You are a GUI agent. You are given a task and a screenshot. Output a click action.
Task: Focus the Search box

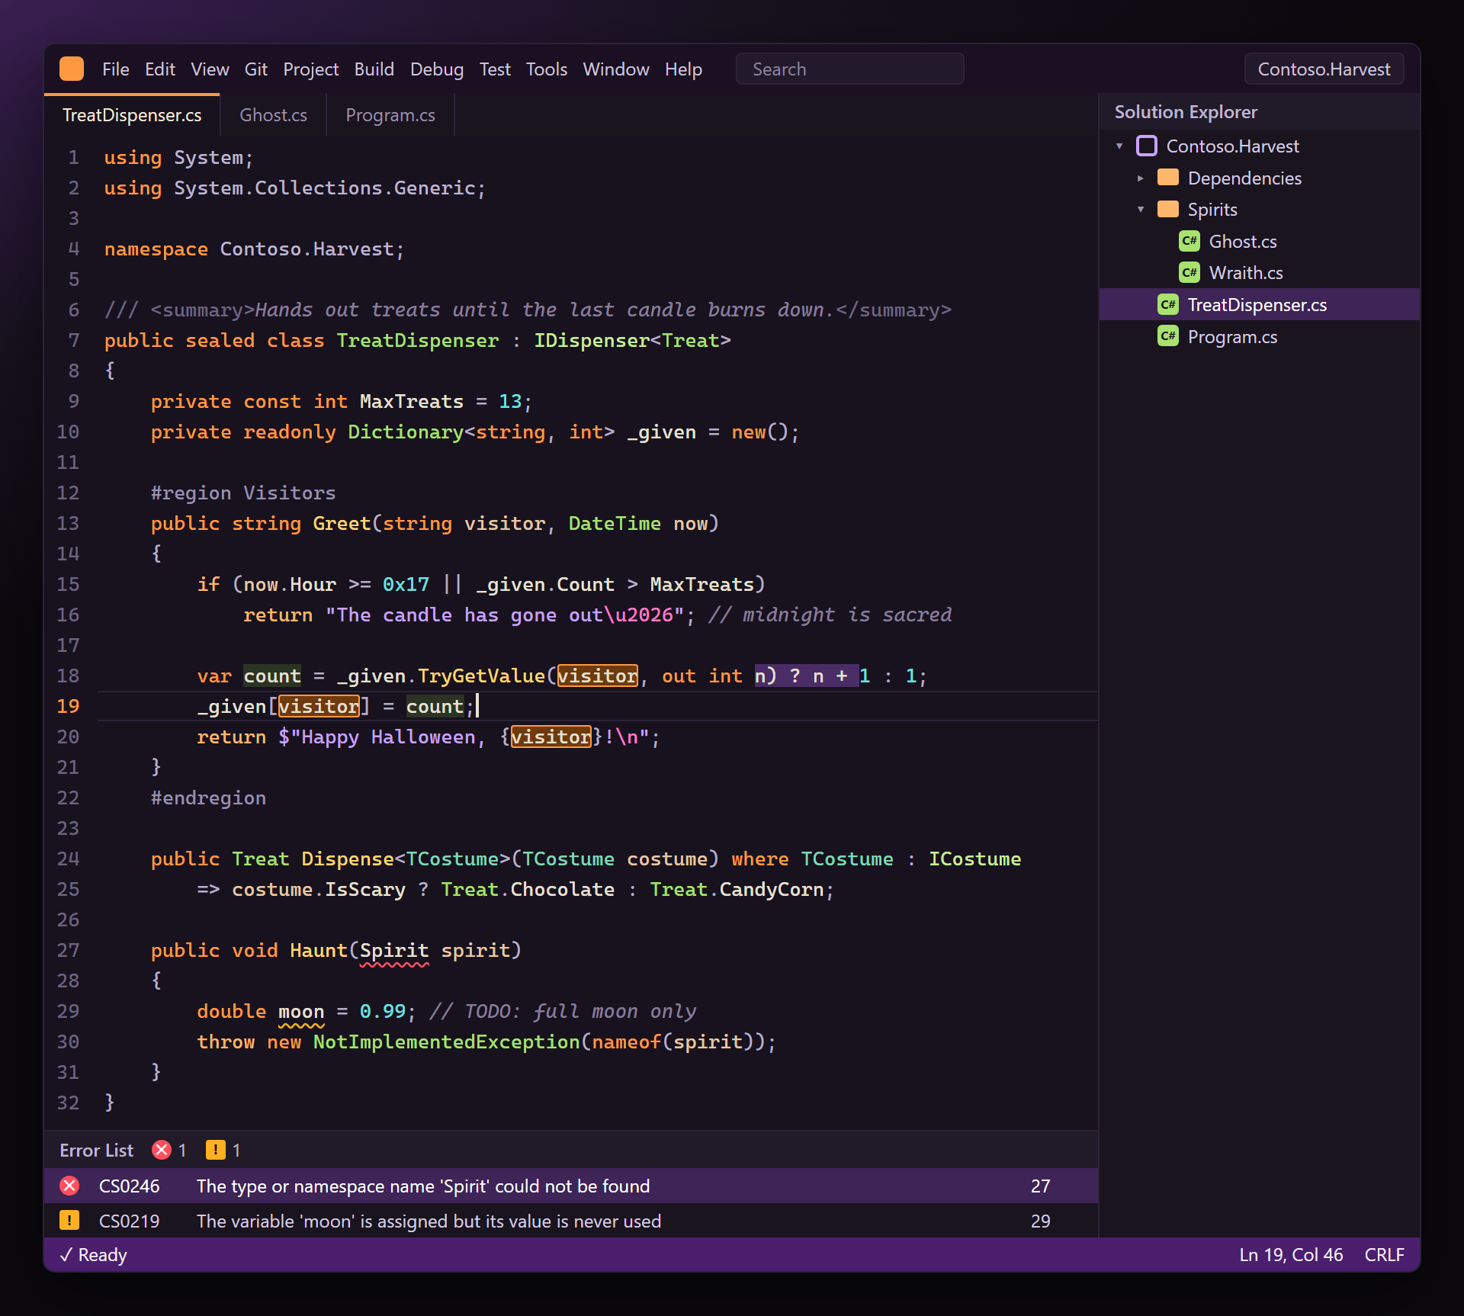(849, 69)
